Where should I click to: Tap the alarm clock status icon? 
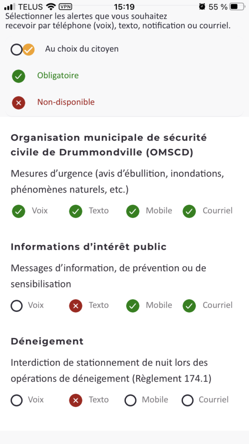click(202, 7)
